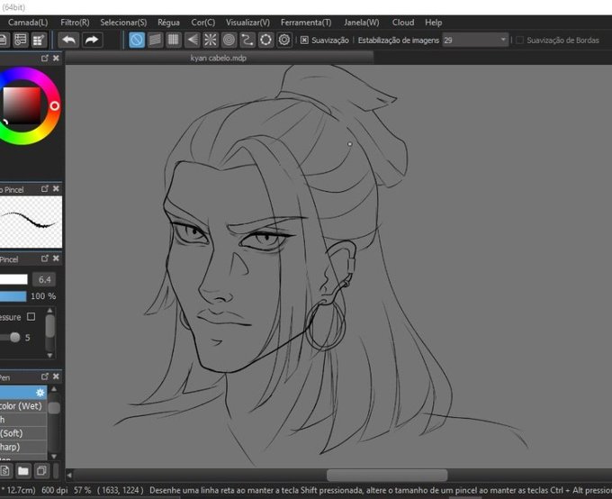Click brush settings scroll up arrow
The image size is (612, 499).
pyautogui.click(x=50, y=311)
